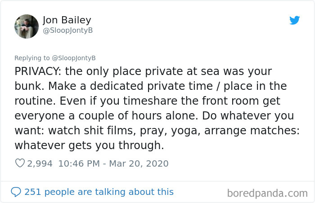The height and width of the screenshot is (203, 315).
Task: Click the line beginning 'everyone a couple'
Action: [154, 116]
